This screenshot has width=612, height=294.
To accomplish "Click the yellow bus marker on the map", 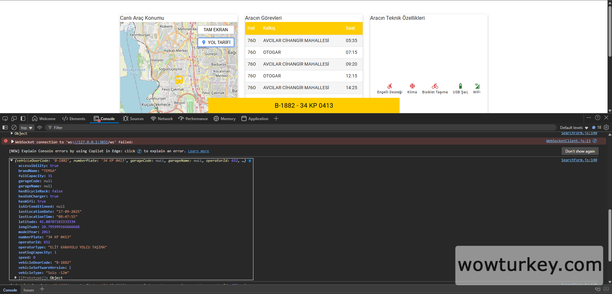I will 179,80.
